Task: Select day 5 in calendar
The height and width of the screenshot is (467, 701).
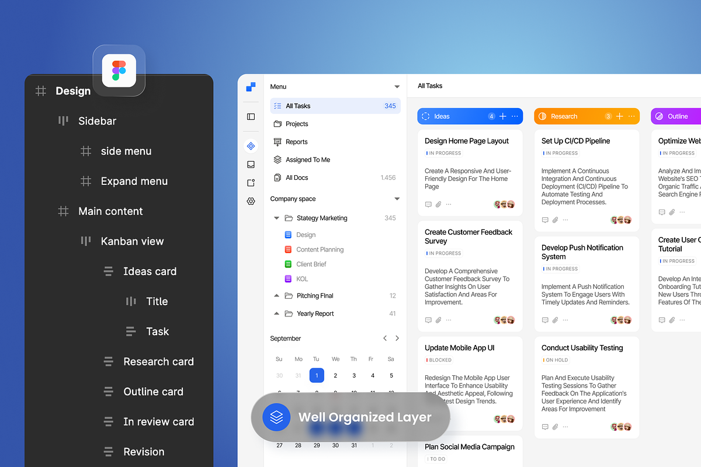Action: pos(391,375)
